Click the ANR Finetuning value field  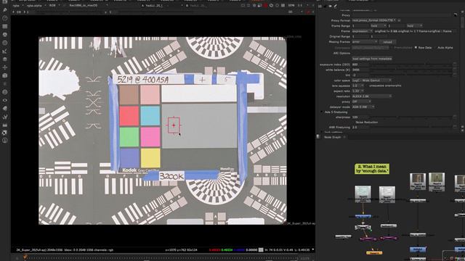tap(360, 128)
